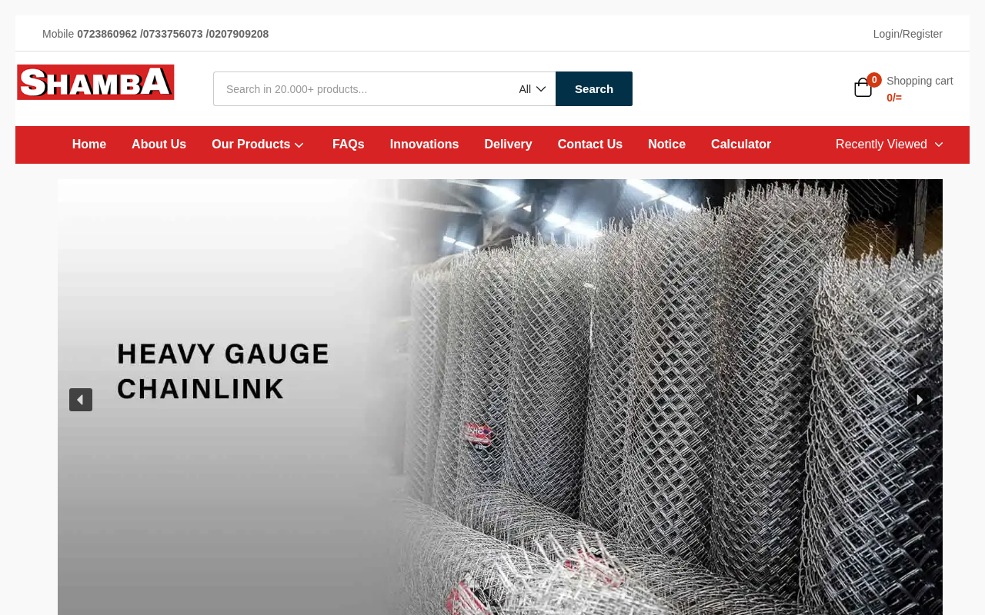Click the Search button
This screenshot has height=615, width=985.
coord(594,89)
